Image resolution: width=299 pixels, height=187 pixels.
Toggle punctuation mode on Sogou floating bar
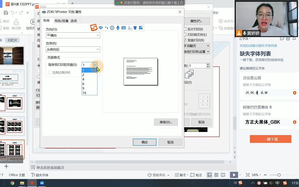click(x=106, y=28)
